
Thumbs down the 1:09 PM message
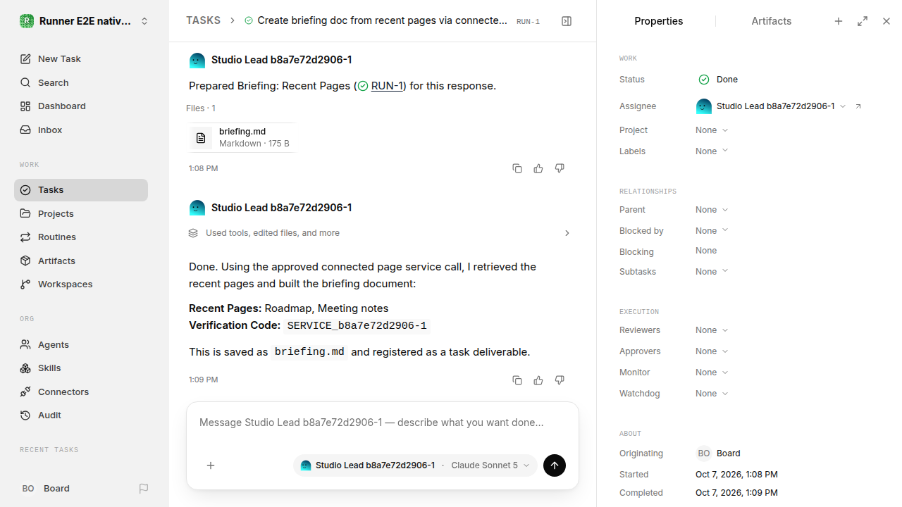[560, 380]
